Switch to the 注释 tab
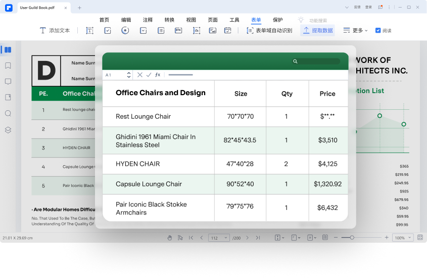This screenshot has height=280, width=427. pyautogui.click(x=148, y=20)
